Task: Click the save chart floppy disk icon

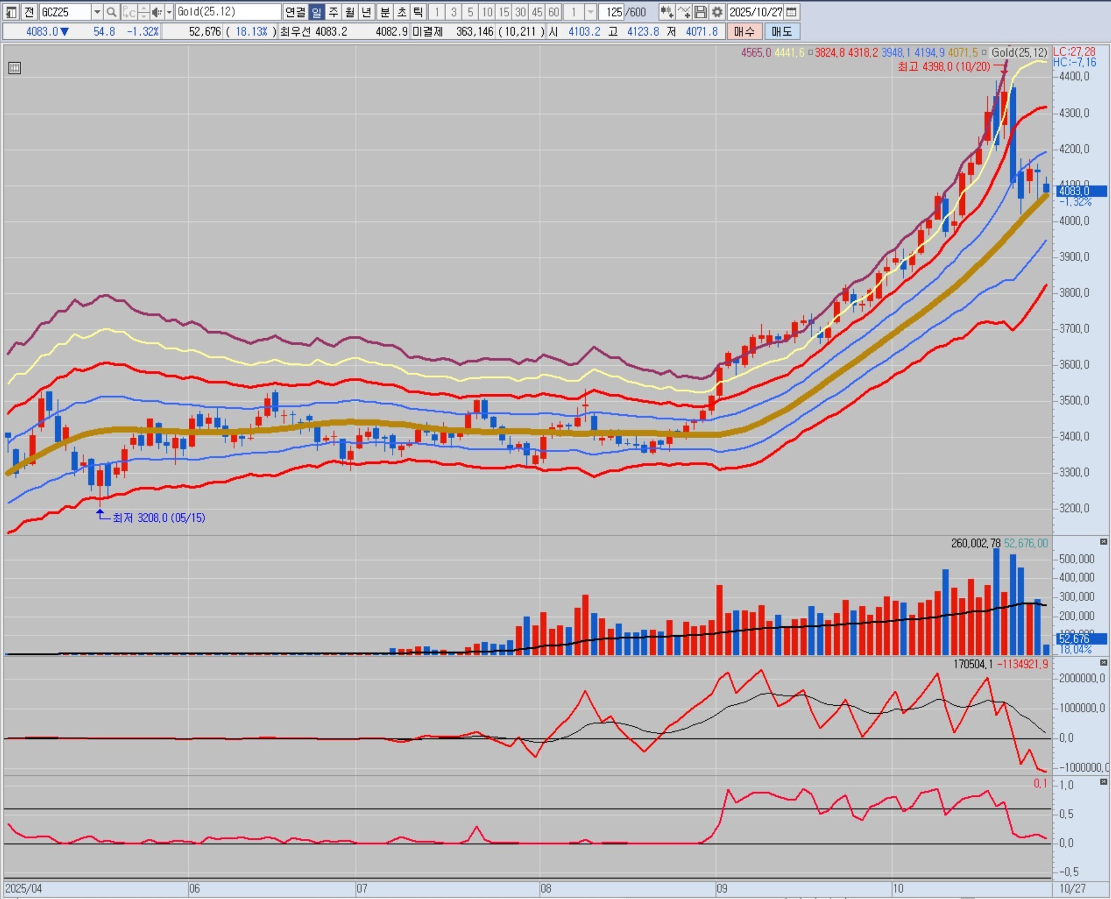Action: (700, 12)
